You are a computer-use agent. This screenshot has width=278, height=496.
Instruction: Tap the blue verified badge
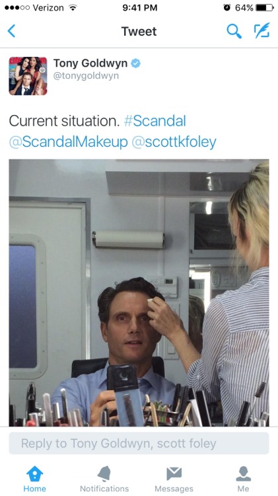click(136, 63)
